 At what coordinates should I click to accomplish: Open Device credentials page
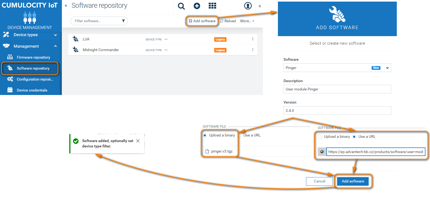pyautogui.click(x=32, y=90)
